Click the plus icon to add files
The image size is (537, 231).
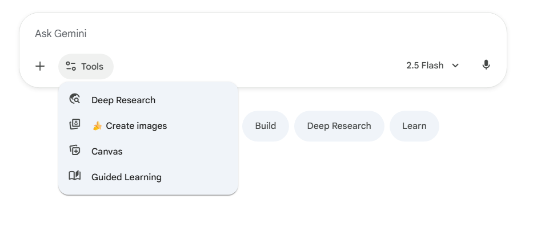coord(40,66)
